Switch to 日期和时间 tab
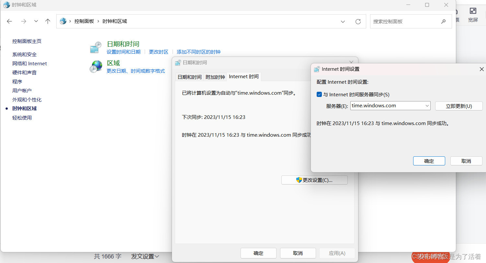The height and width of the screenshot is (263, 486). (189, 77)
